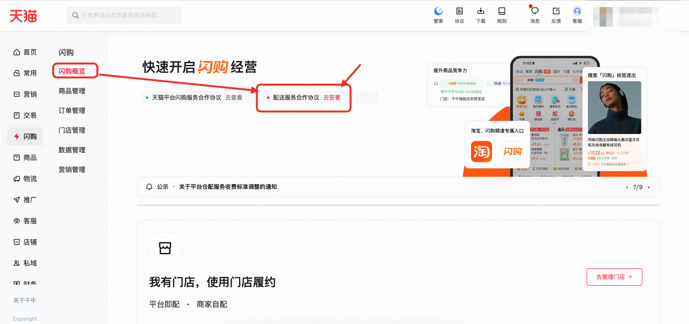
Task: Open 商品管理 submenu item
Action: coord(72,91)
